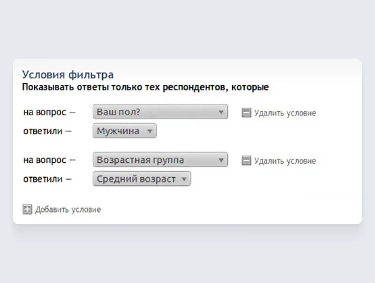Click the 'Добавить условие' link
This screenshot has width=375, height=283.
(68, 210)
